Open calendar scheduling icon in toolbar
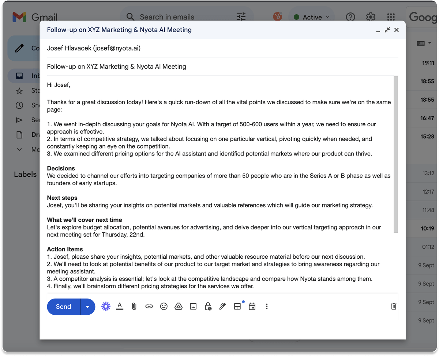 click(252, 307)
